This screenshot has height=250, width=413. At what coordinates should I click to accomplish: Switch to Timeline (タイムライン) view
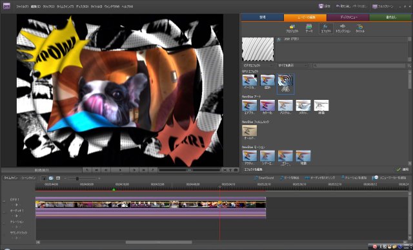pyautogui.click(x=10, y=178)
